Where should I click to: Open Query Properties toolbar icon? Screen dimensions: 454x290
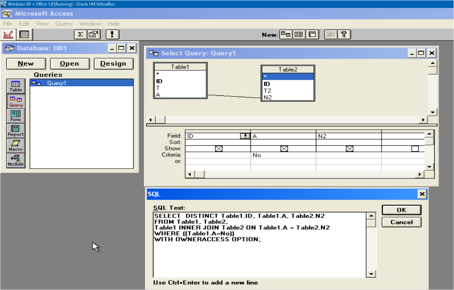pyautogui.click(x=94, y=35)
